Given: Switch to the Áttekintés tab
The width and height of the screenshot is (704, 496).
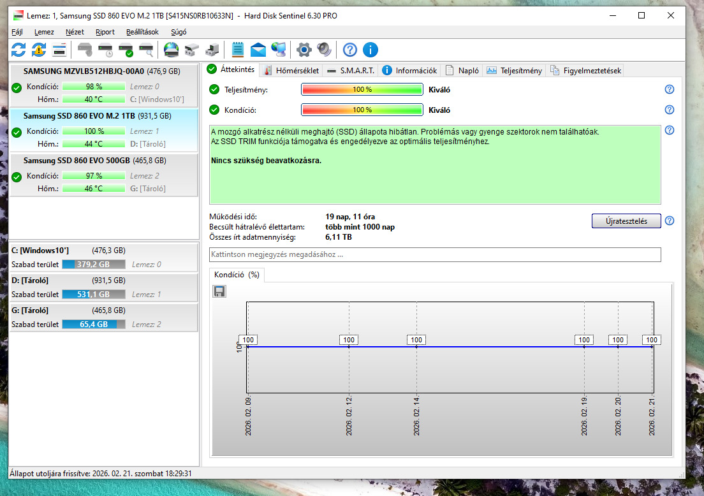Looking at the screenshot, I should pos(231,69).
